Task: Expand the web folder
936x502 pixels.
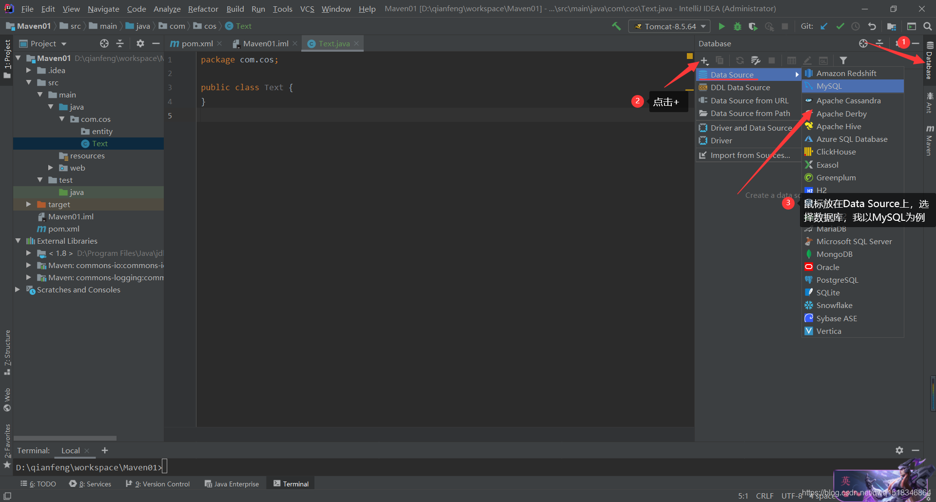Action: 51,168
